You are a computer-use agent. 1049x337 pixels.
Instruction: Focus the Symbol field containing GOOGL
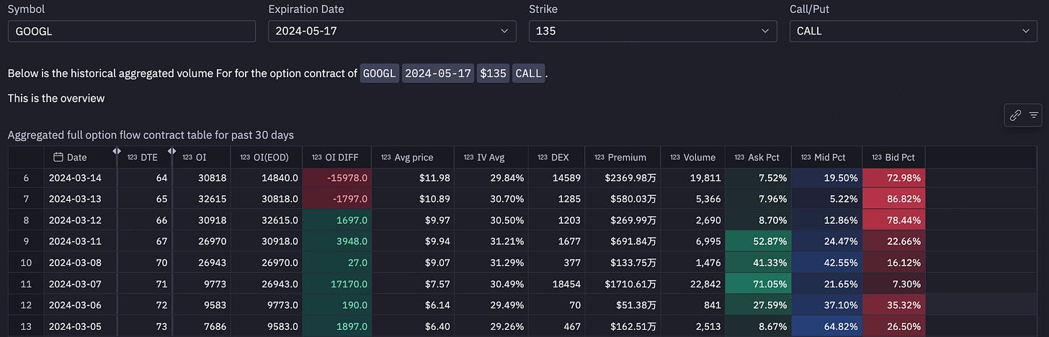pyautogui.click(x=132, y=31)
